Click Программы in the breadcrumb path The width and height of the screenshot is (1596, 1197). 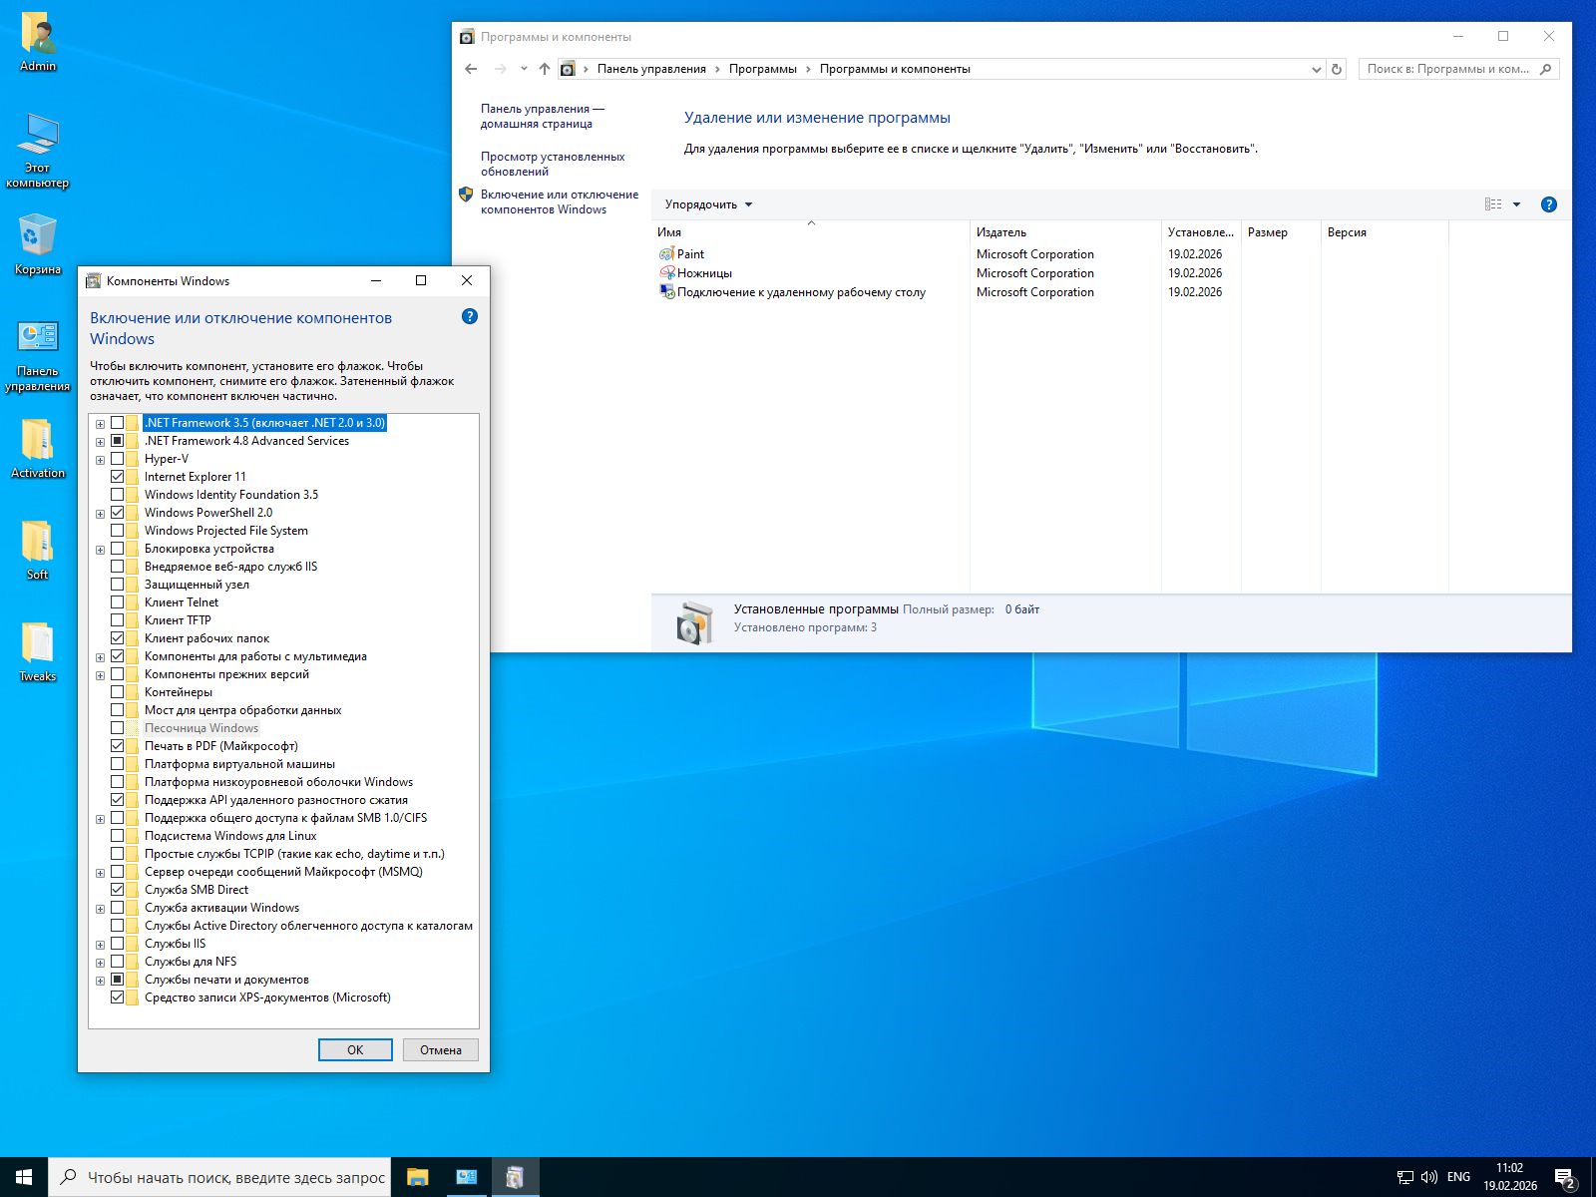click(762, 69)
